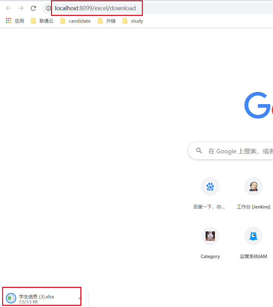Open the 运营系统IAM shortcut icon

coord(254,236)
